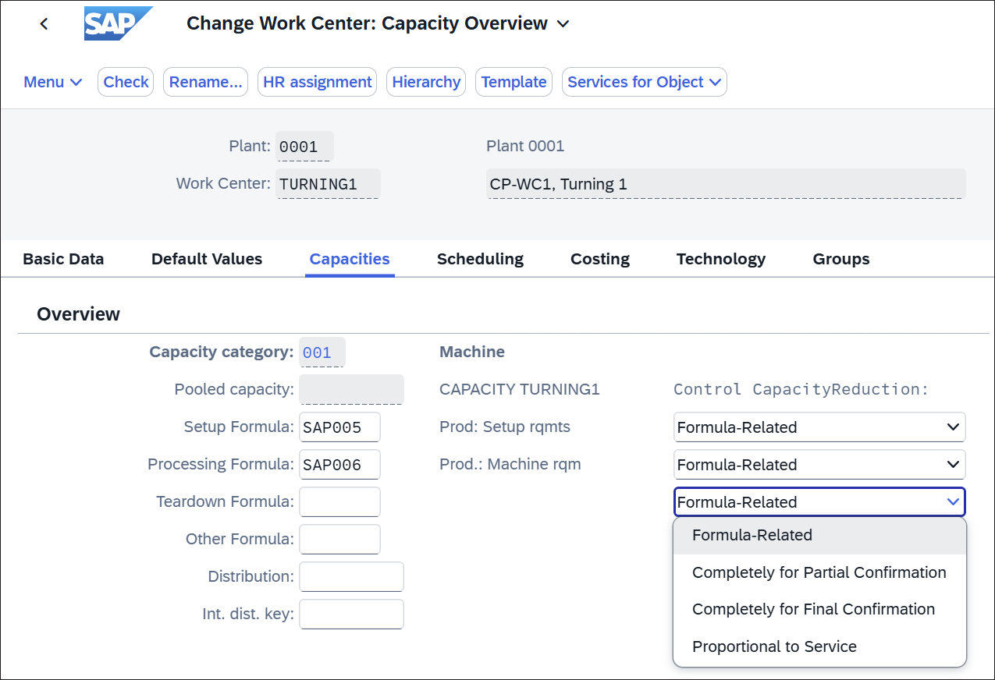
Task: Select Proportional to Service option
Action: pos(819,646)
